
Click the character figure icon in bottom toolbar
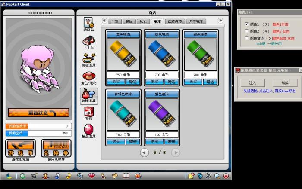[46, 176]
